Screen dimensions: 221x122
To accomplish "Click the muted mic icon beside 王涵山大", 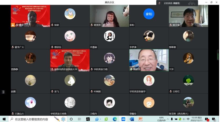I will [x=13, y=114].
